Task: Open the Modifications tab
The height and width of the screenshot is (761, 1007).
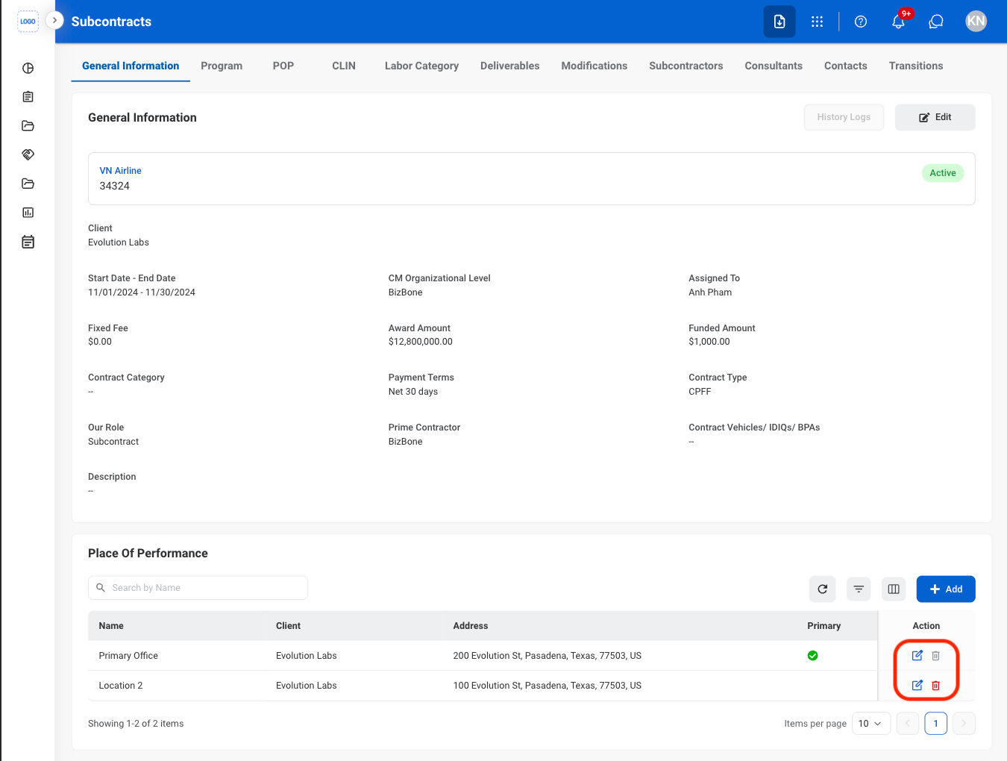Action: pyautogui.click(x=595, y=66)
